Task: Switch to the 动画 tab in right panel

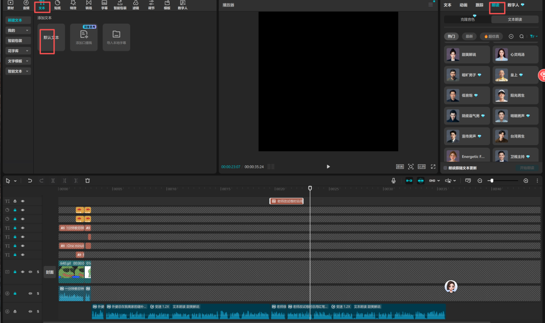Action: tap(463, 5)
